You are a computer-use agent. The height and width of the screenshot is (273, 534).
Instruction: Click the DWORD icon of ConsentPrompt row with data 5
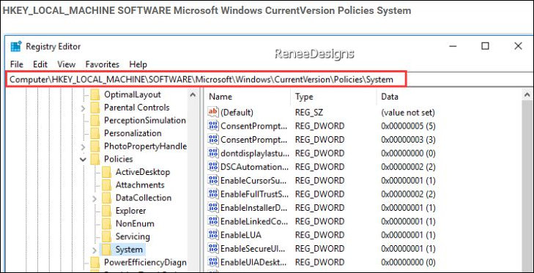coord(213,126)
